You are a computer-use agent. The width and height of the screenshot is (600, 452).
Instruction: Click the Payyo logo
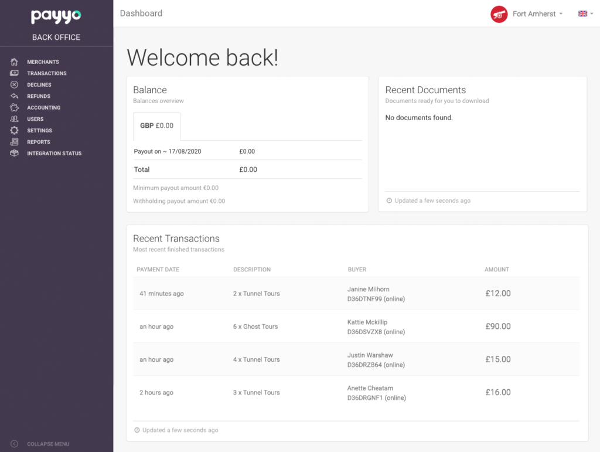56,17
